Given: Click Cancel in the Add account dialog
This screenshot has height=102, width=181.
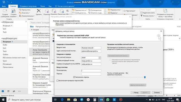Looking at the screenshot, I should 157,93.
